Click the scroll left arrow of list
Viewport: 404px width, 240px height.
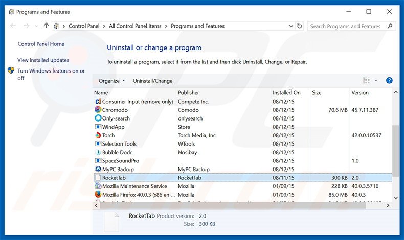tap(96, 205)
